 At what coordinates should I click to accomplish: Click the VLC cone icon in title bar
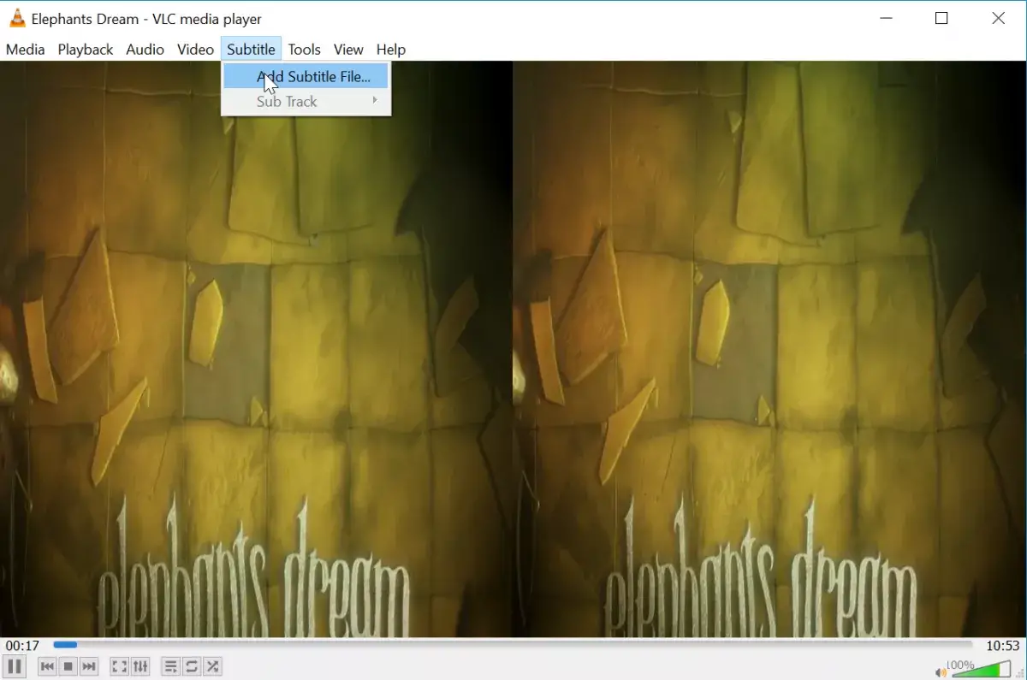[x=16, y=18]
